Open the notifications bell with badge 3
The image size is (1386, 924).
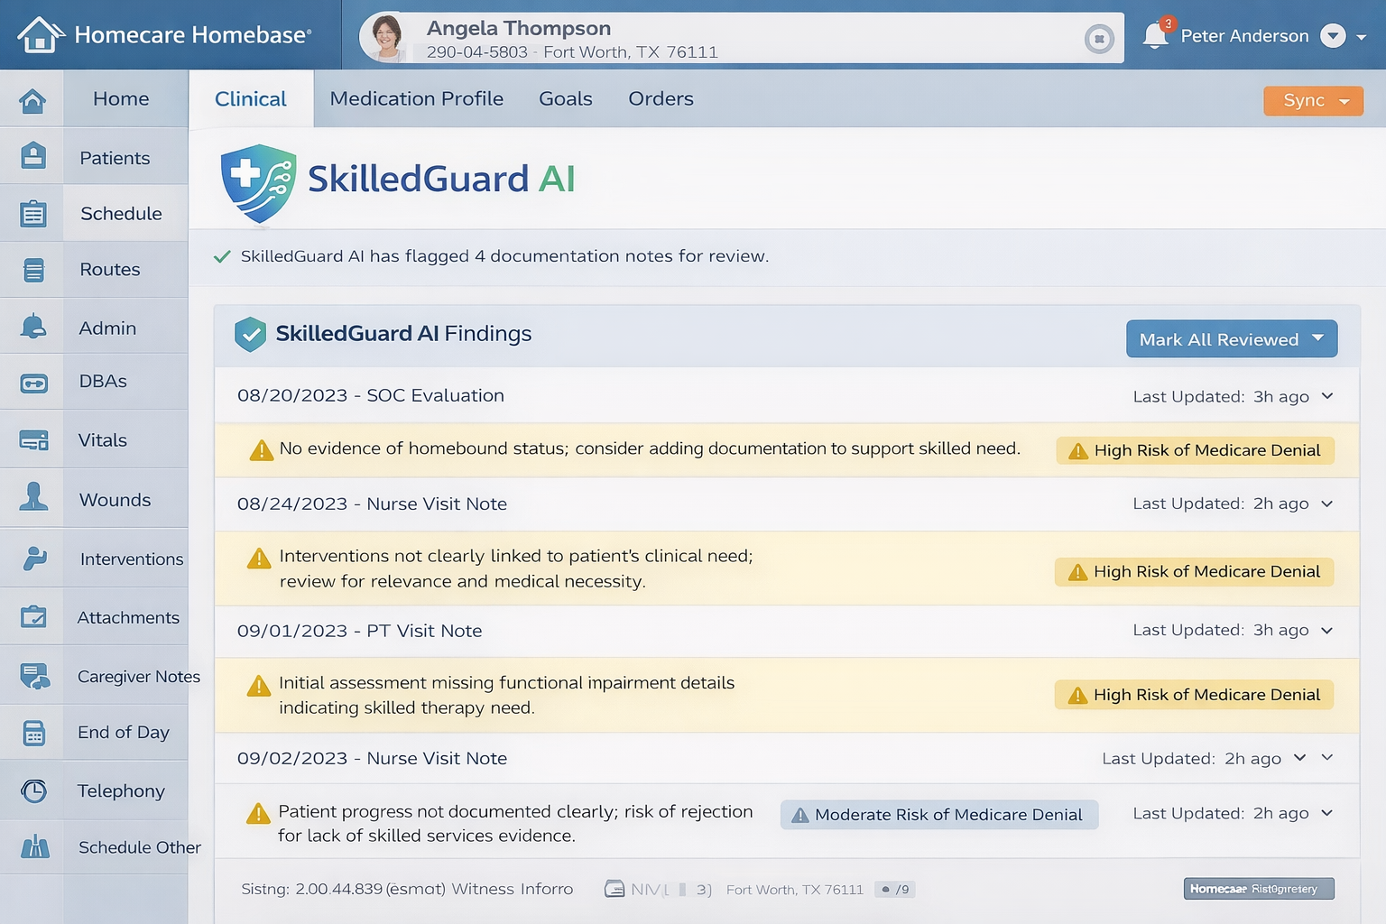point(1156,33)
